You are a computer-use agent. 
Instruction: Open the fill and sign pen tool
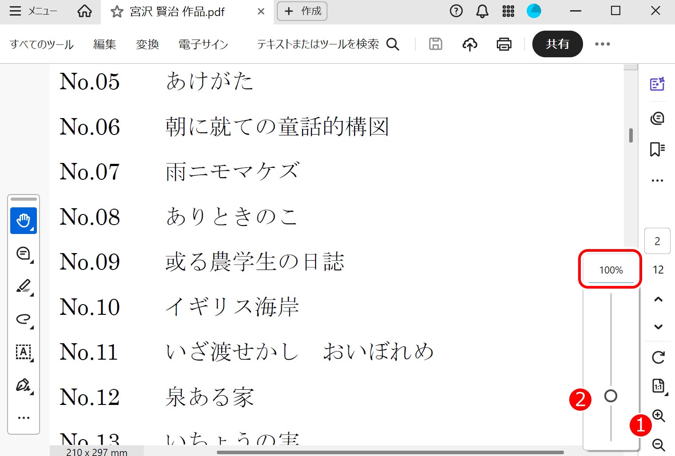(23, 385)
